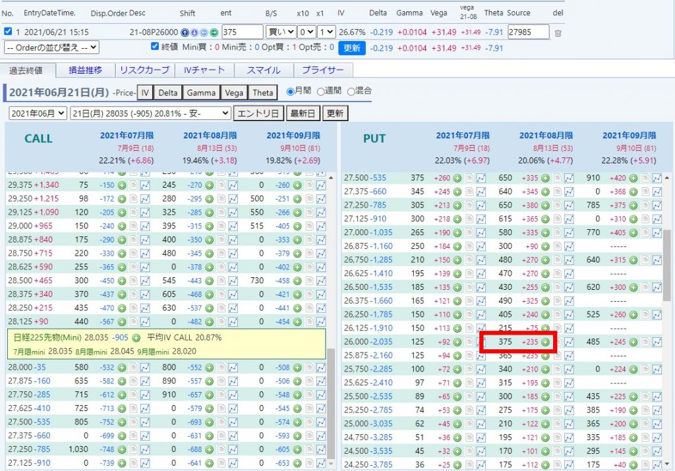Click the CALL table scrollbar up arrow
This screenshot has width=675, height=471.
pos(331,178)
